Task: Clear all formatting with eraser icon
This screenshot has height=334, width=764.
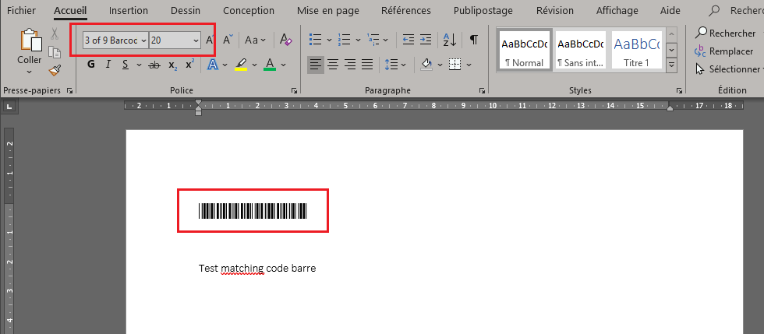Action: click(x=285, y=40)
